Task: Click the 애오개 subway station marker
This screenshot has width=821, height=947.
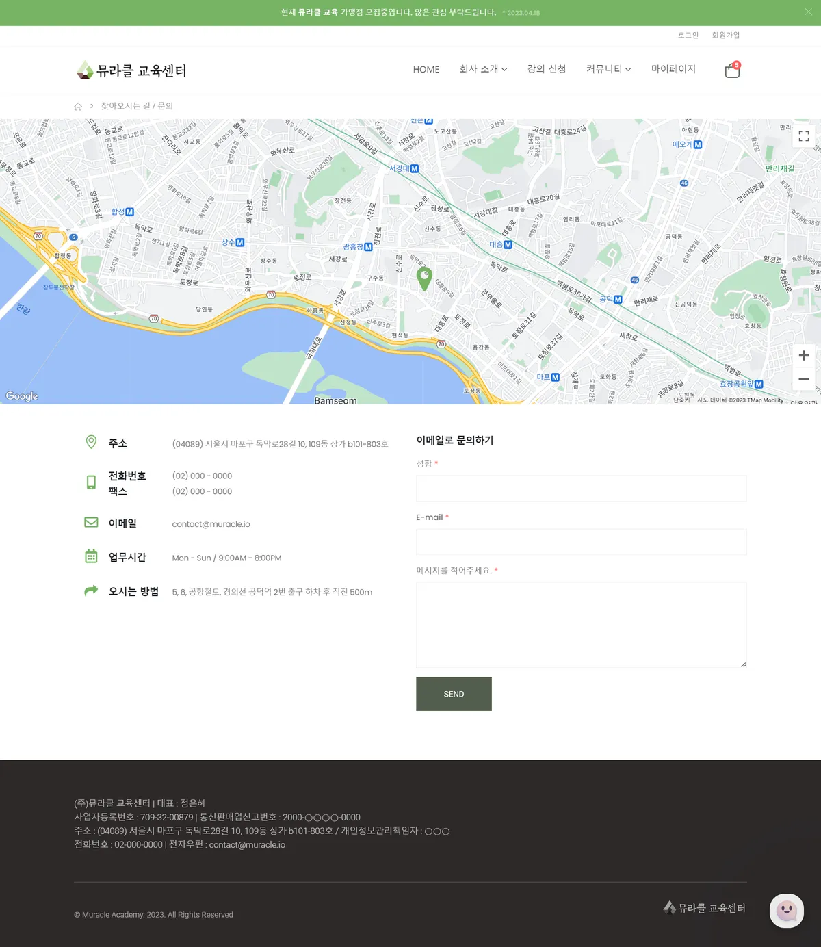Action: (x=687, y=144)
